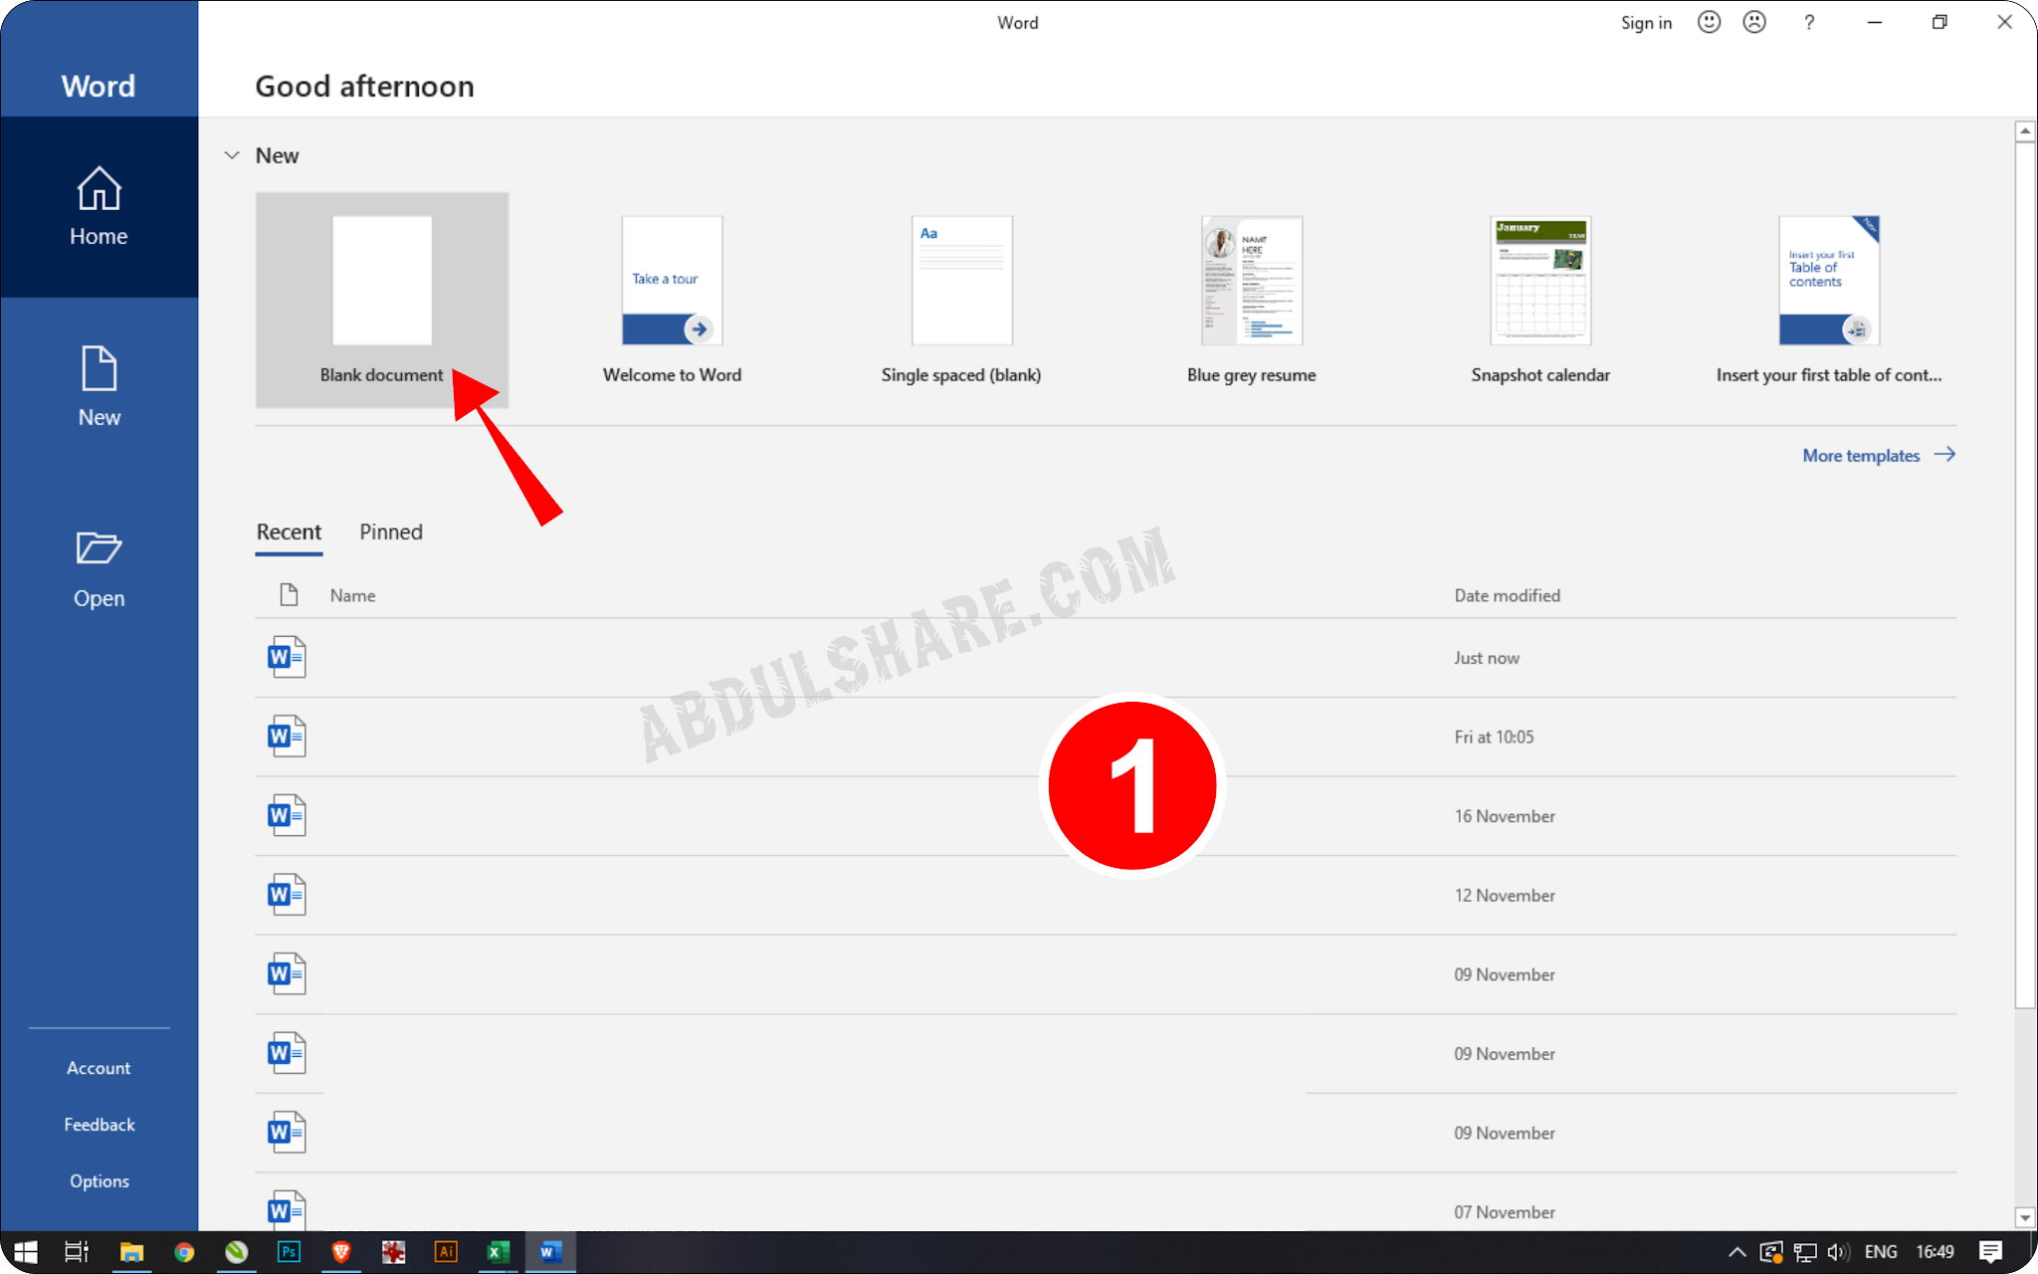
Task: Open the document modified Just now
Action: coord(1106,658)
